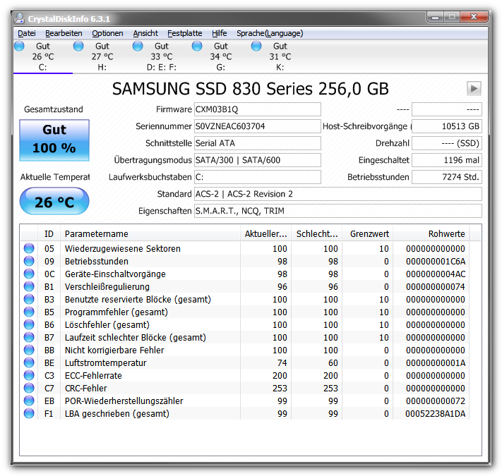The height and width of the screenshot is (476, 502).
Task: Click the Parametername column header
Action: point(150,234)
